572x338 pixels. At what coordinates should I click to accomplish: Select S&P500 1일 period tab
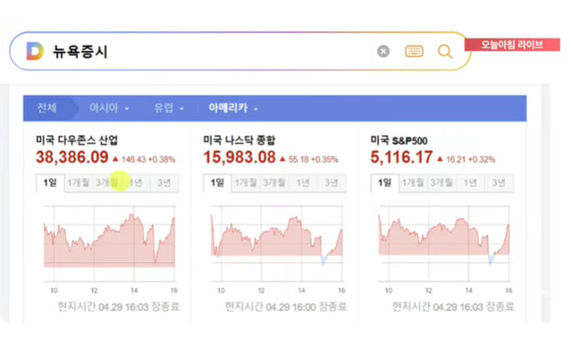pos(385,182)
